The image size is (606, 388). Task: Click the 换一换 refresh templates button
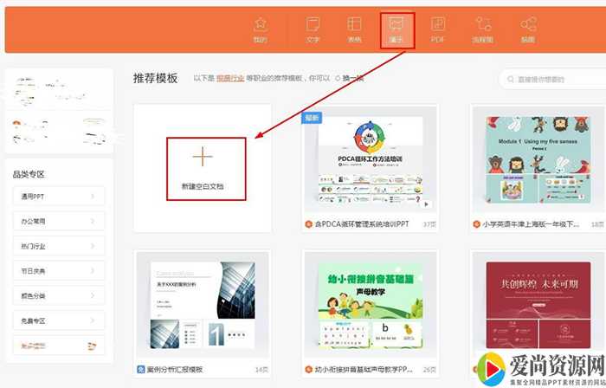coord(350,79)
